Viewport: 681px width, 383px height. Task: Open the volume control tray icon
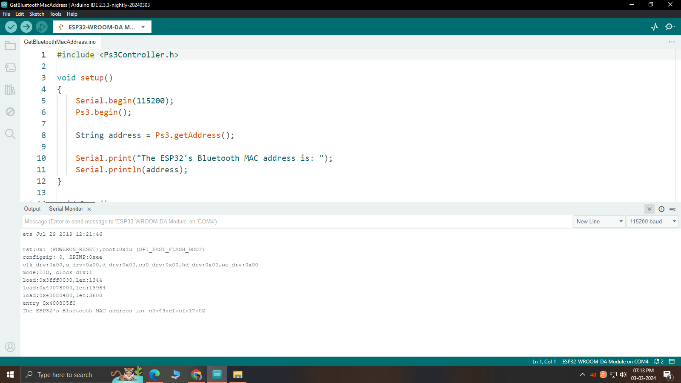623,374
